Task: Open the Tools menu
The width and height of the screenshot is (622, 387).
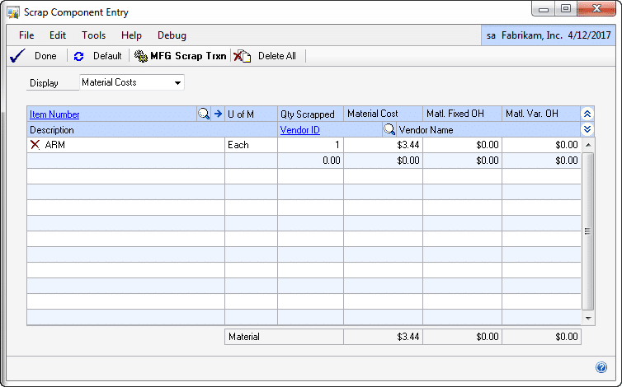Action: click(x=93, y=35)
